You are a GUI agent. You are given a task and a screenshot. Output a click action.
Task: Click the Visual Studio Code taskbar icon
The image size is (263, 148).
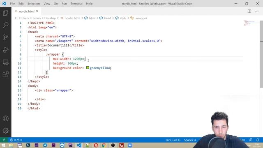pos(79,145)
